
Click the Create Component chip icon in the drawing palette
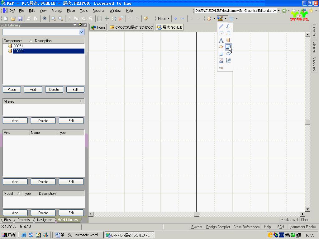click(228, 40)
